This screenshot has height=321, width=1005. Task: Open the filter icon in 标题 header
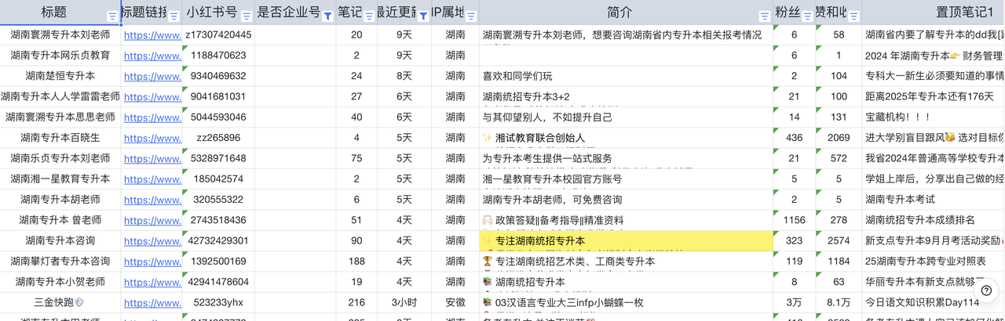click(112, 16)
